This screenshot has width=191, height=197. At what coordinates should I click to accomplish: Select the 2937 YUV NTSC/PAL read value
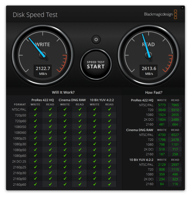pyautogui.click(x=175, y=165)
